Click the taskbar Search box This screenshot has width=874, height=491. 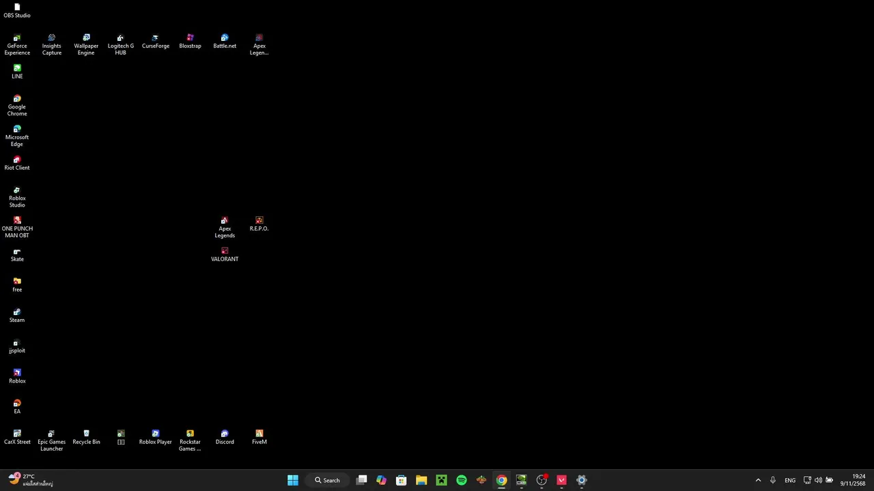point(327,480)
